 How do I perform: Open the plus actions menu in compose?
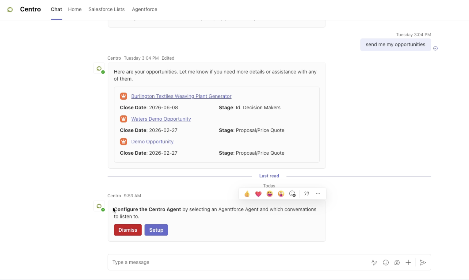[x=408, y=263]
